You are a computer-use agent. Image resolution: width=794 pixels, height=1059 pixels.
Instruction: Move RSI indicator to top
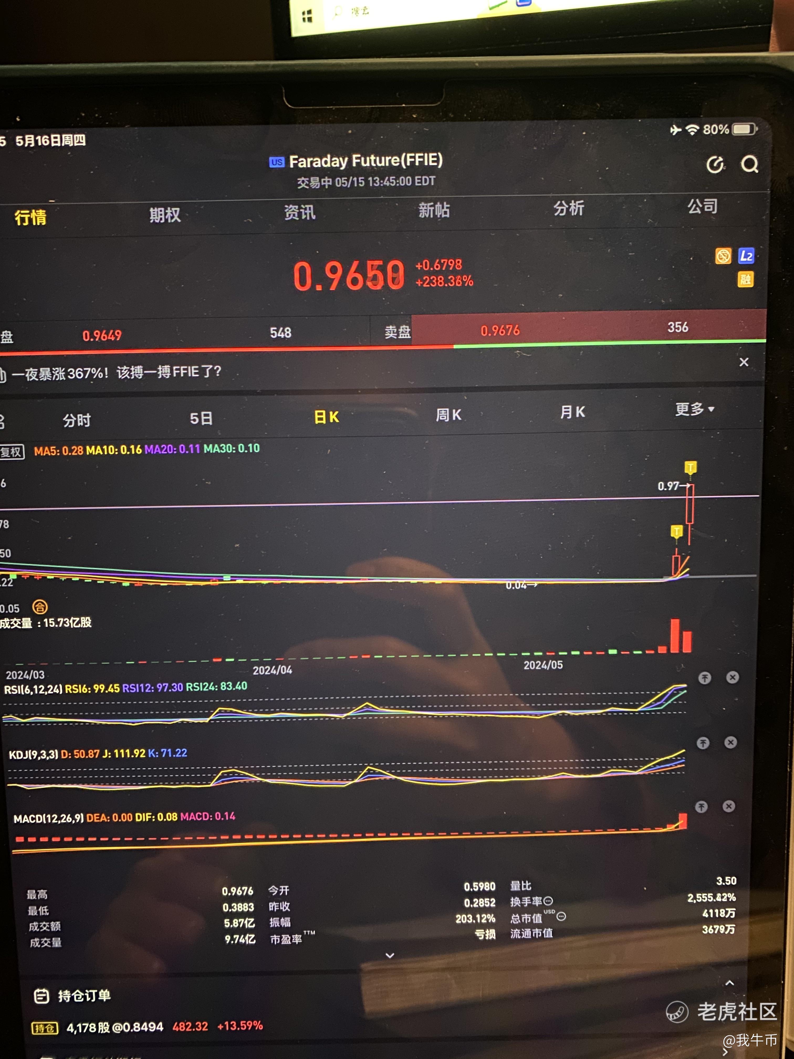pyautogui.click(x=704, y=678)
